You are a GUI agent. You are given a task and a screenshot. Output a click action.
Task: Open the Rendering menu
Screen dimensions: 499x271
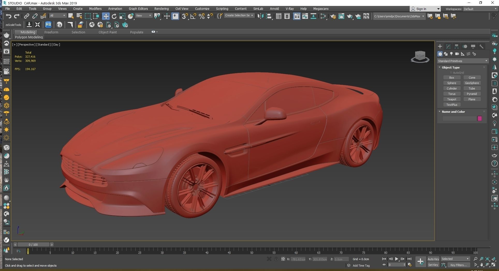pyautogui.click(x=162, y=9)
